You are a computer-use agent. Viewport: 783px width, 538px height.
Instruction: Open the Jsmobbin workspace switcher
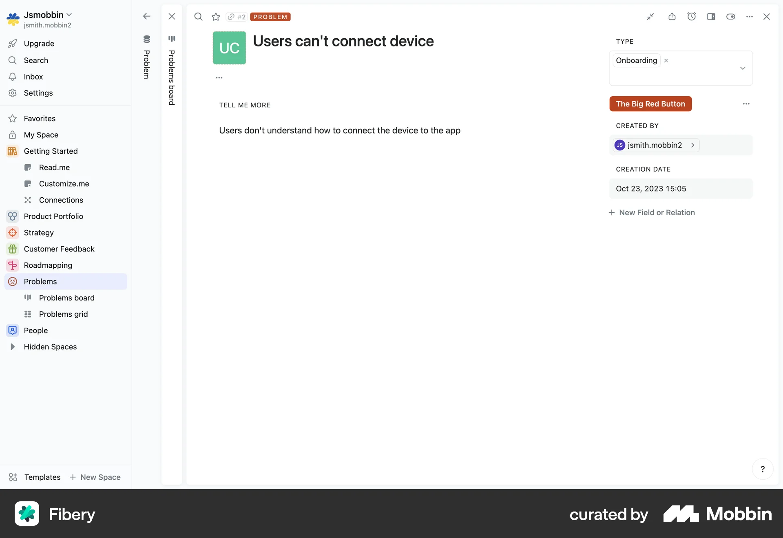43,15
